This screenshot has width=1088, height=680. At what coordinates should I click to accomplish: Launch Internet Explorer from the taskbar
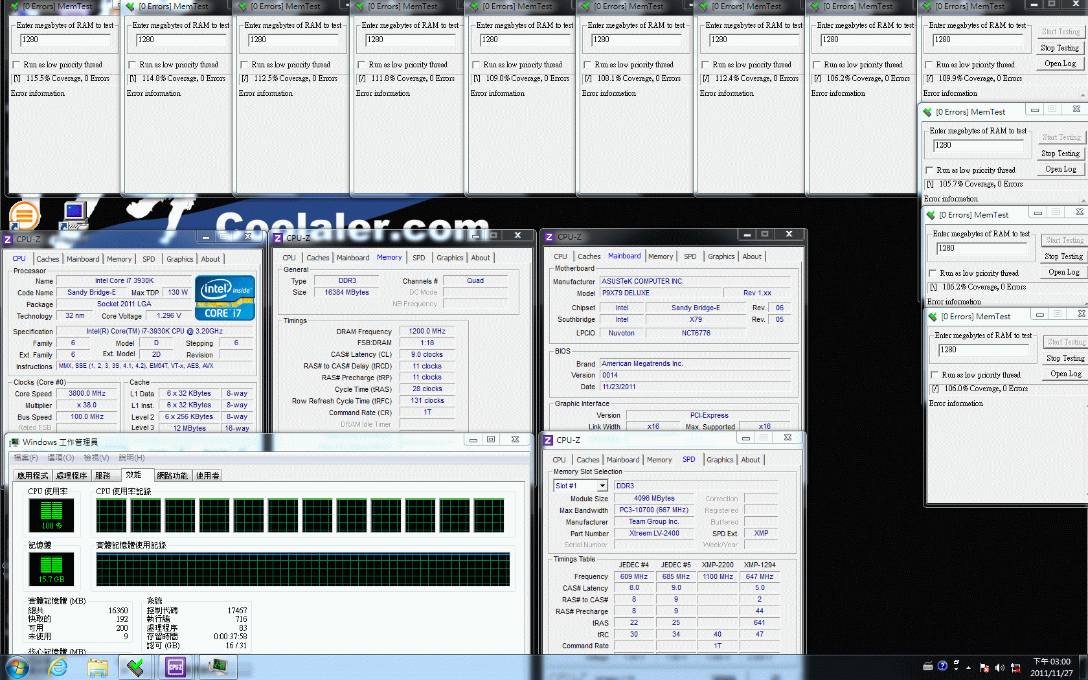coord(58,667)
